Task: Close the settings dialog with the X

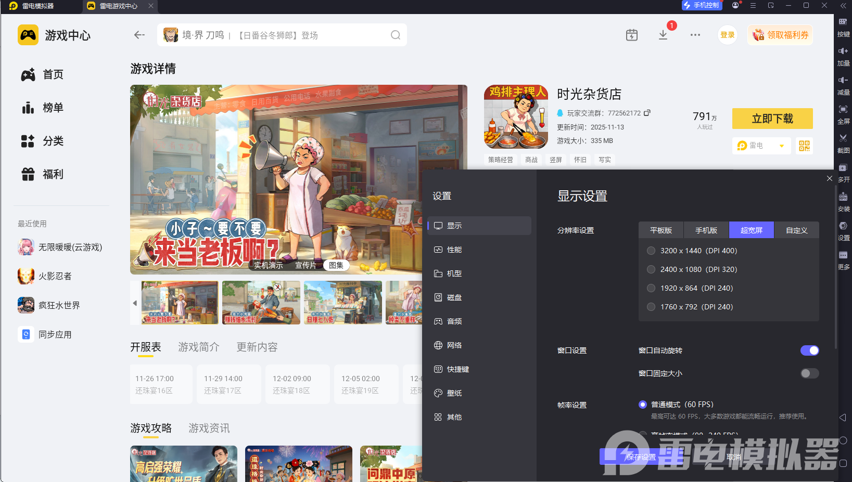Action: tap(830, 178)
